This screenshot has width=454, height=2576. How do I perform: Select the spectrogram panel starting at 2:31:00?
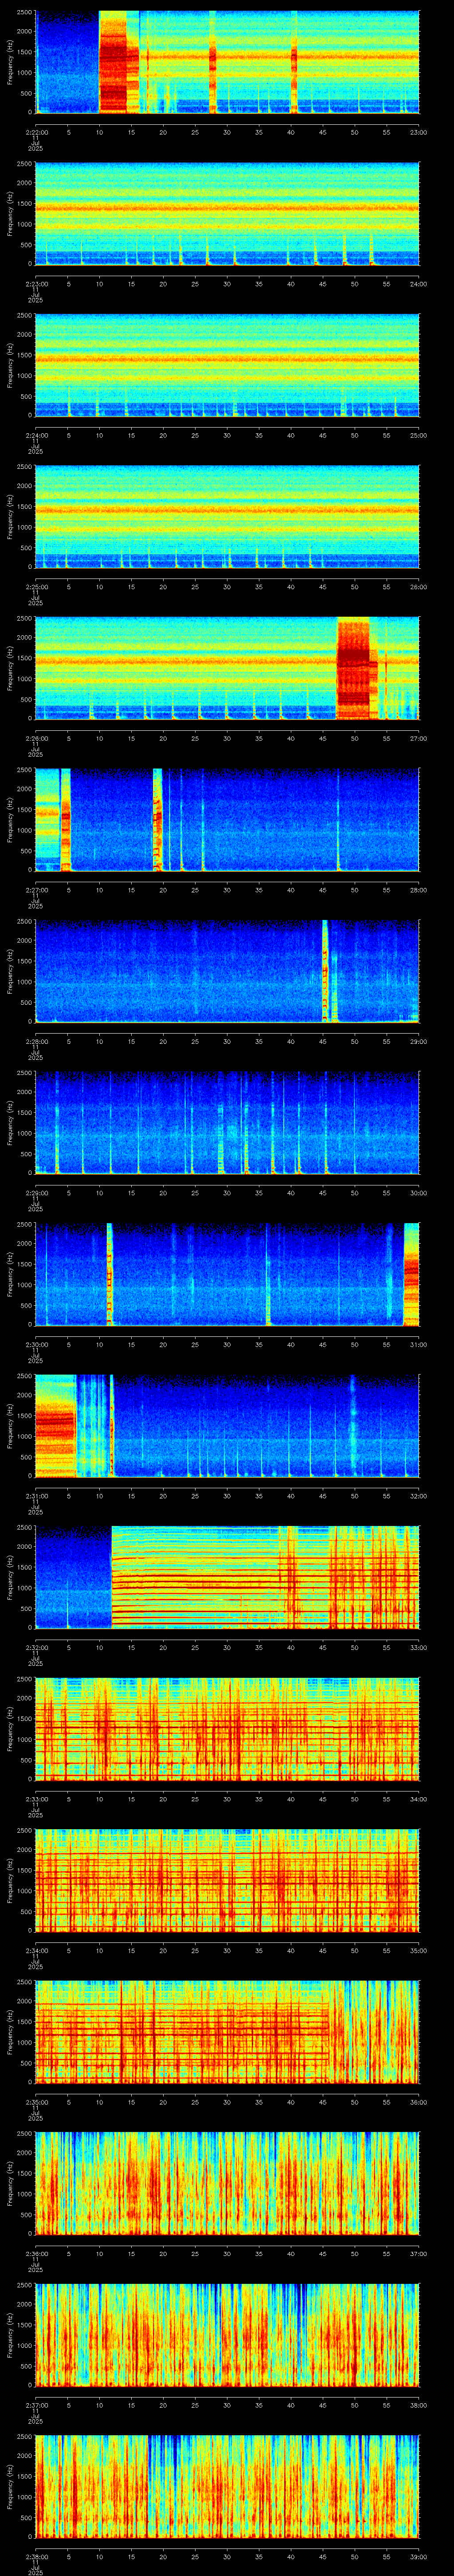tap(227, 1425)
